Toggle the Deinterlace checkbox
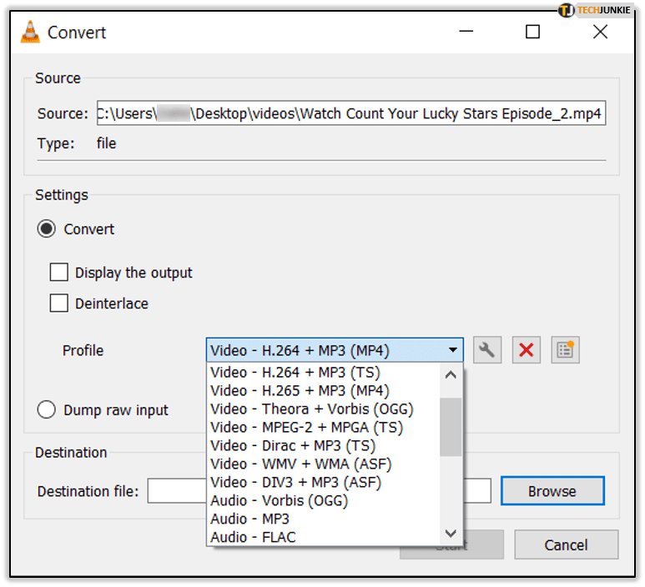 click(59, 304)
